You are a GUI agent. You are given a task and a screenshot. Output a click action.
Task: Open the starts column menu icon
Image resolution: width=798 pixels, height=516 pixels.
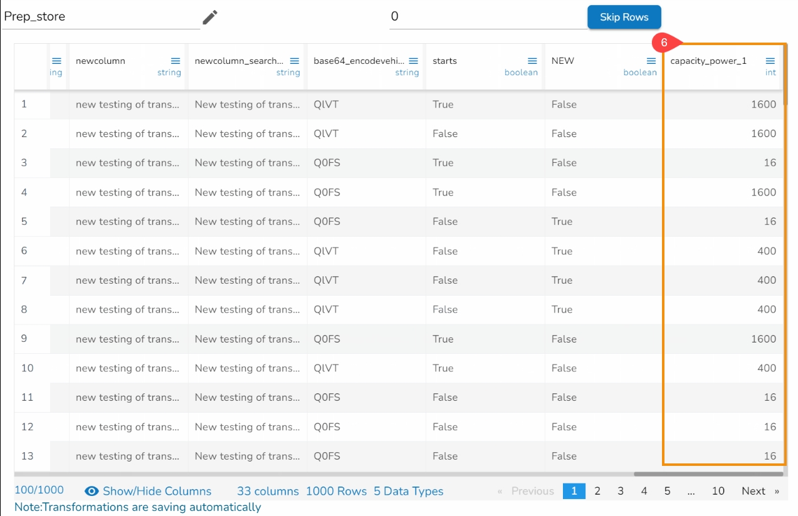pos(532,61)
